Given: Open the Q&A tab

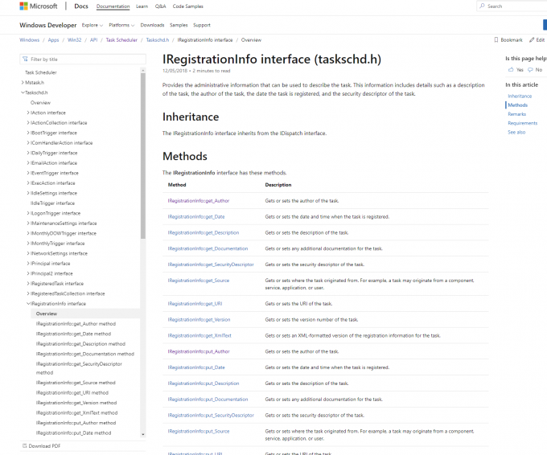Looking at the screenshot, I should 160,6.
